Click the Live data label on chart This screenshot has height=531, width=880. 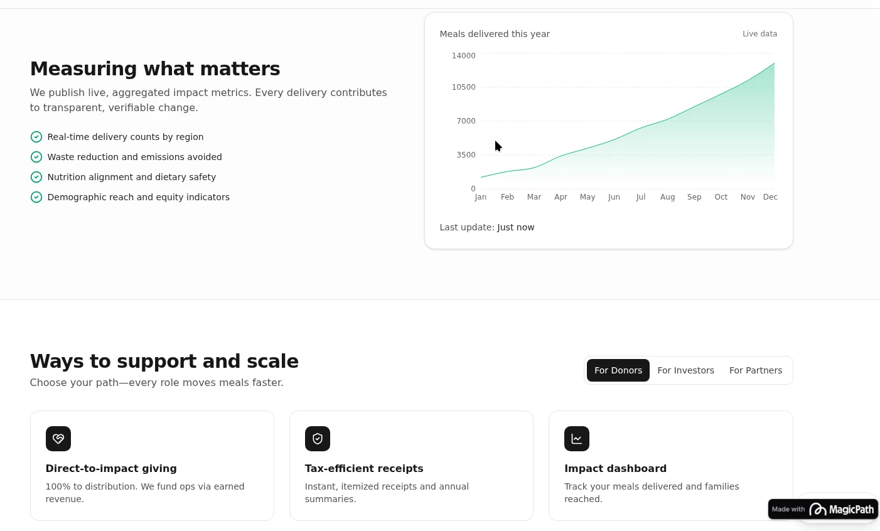759,34
